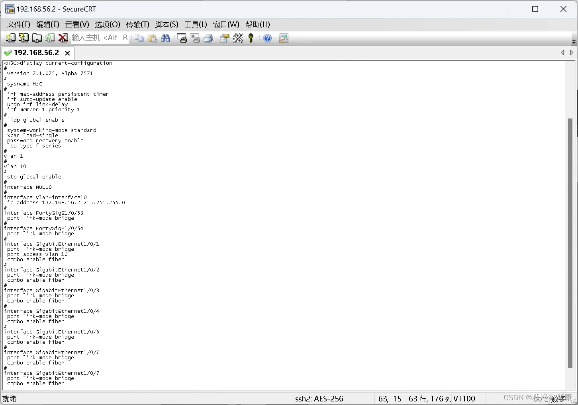
Task: Click the Connect session toolbar icon
Action: point(10,38)
